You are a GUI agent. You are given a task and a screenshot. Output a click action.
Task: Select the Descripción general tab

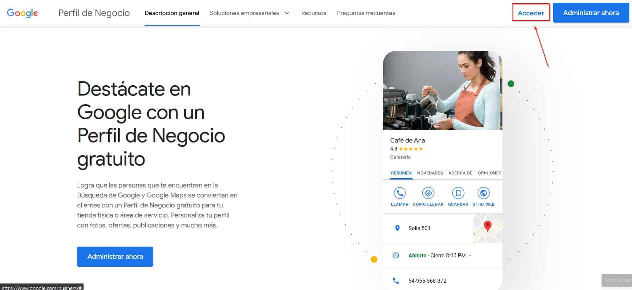pos(172,13)
